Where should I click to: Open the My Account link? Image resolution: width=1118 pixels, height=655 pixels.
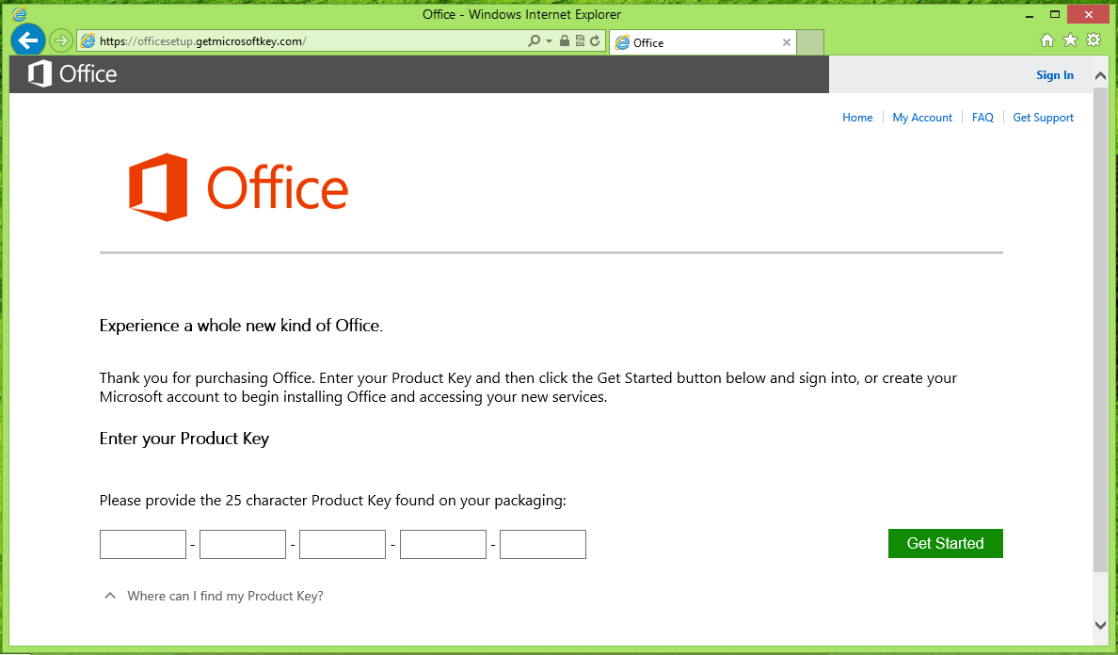(x=922, y=118)
